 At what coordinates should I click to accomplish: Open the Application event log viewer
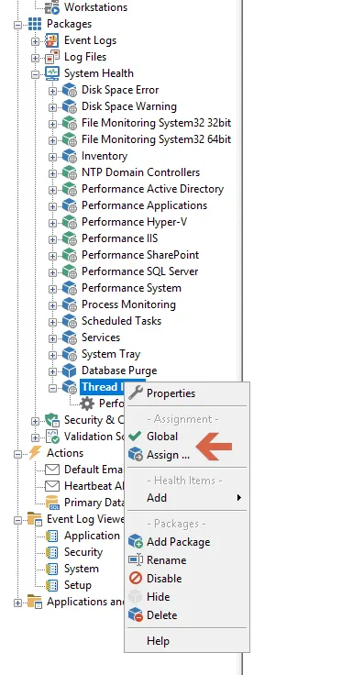[x=92, y=536]
